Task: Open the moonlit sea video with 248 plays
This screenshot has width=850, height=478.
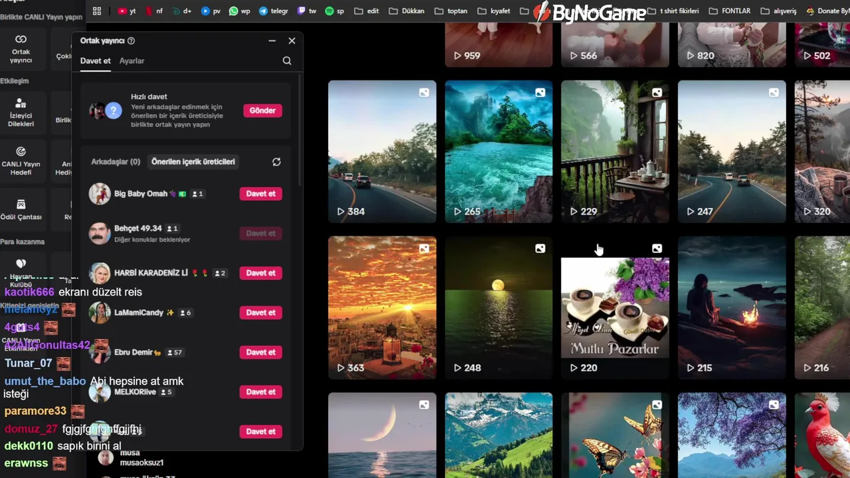Action: click(x=499, y=308)
